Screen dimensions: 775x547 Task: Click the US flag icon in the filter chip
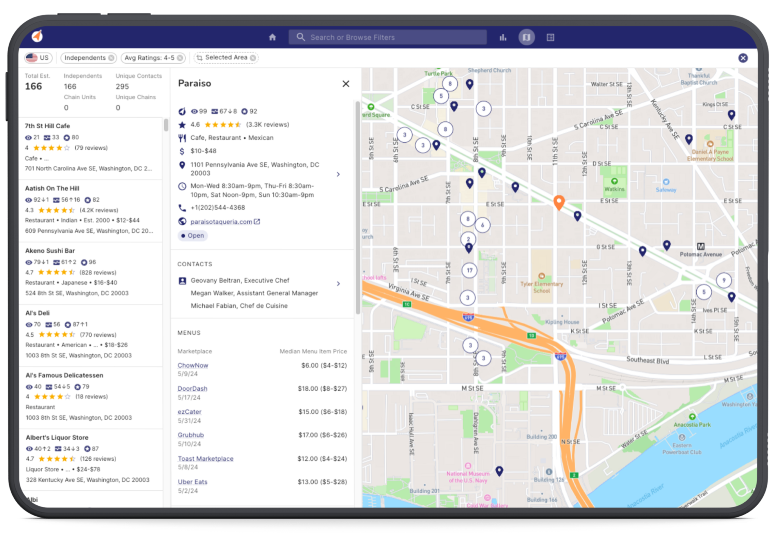click(x=32, y=57)
